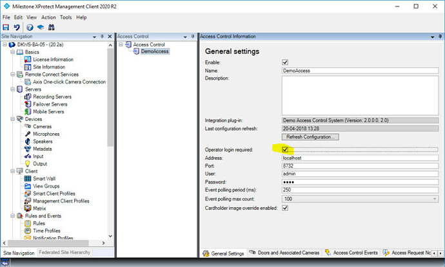Select the Failover Servers icon
The height and width of the screenshot is (267, 445).
pos(28,104)
